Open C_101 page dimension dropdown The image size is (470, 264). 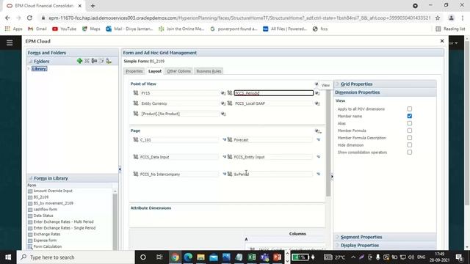click(224, 139)
